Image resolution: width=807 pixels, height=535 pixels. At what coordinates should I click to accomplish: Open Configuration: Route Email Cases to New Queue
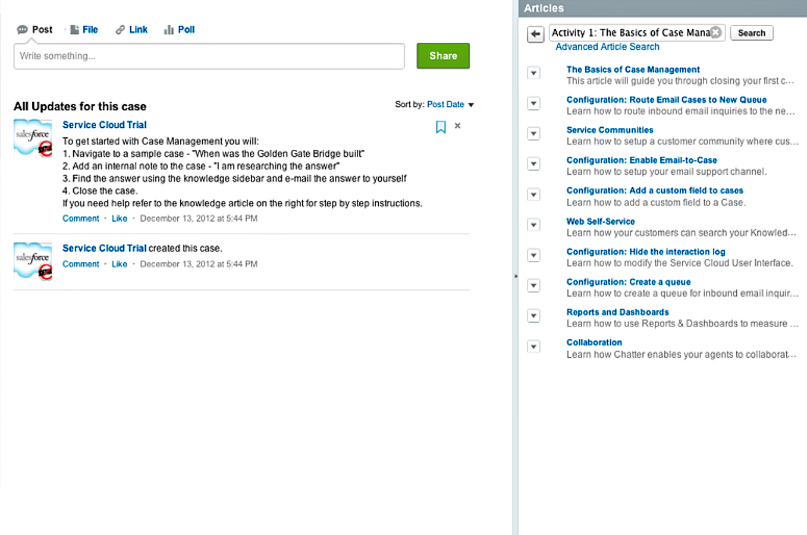coord(666,100)
